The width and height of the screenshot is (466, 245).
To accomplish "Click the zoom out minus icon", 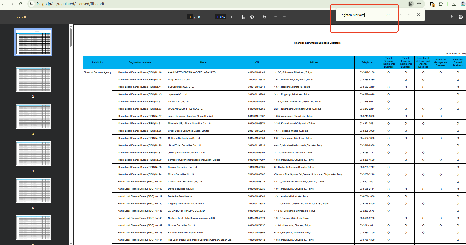I will (210, 17).
